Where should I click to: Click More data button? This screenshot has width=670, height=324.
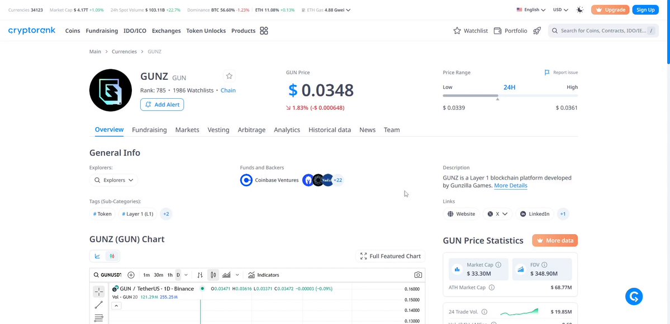click(x=555, y=240)
